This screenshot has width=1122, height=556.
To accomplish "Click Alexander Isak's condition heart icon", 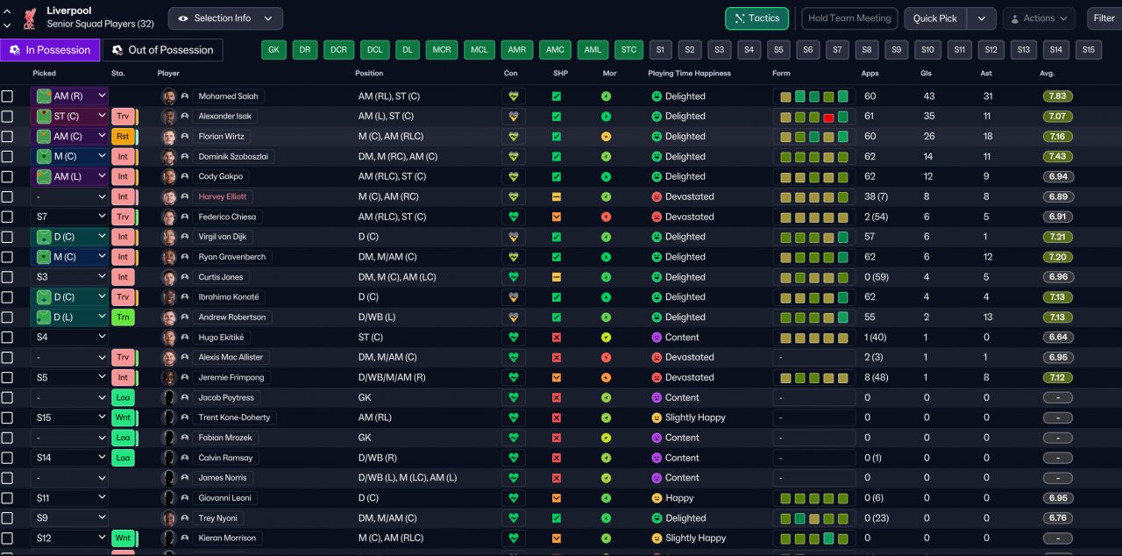I will (x=514, y=117).
